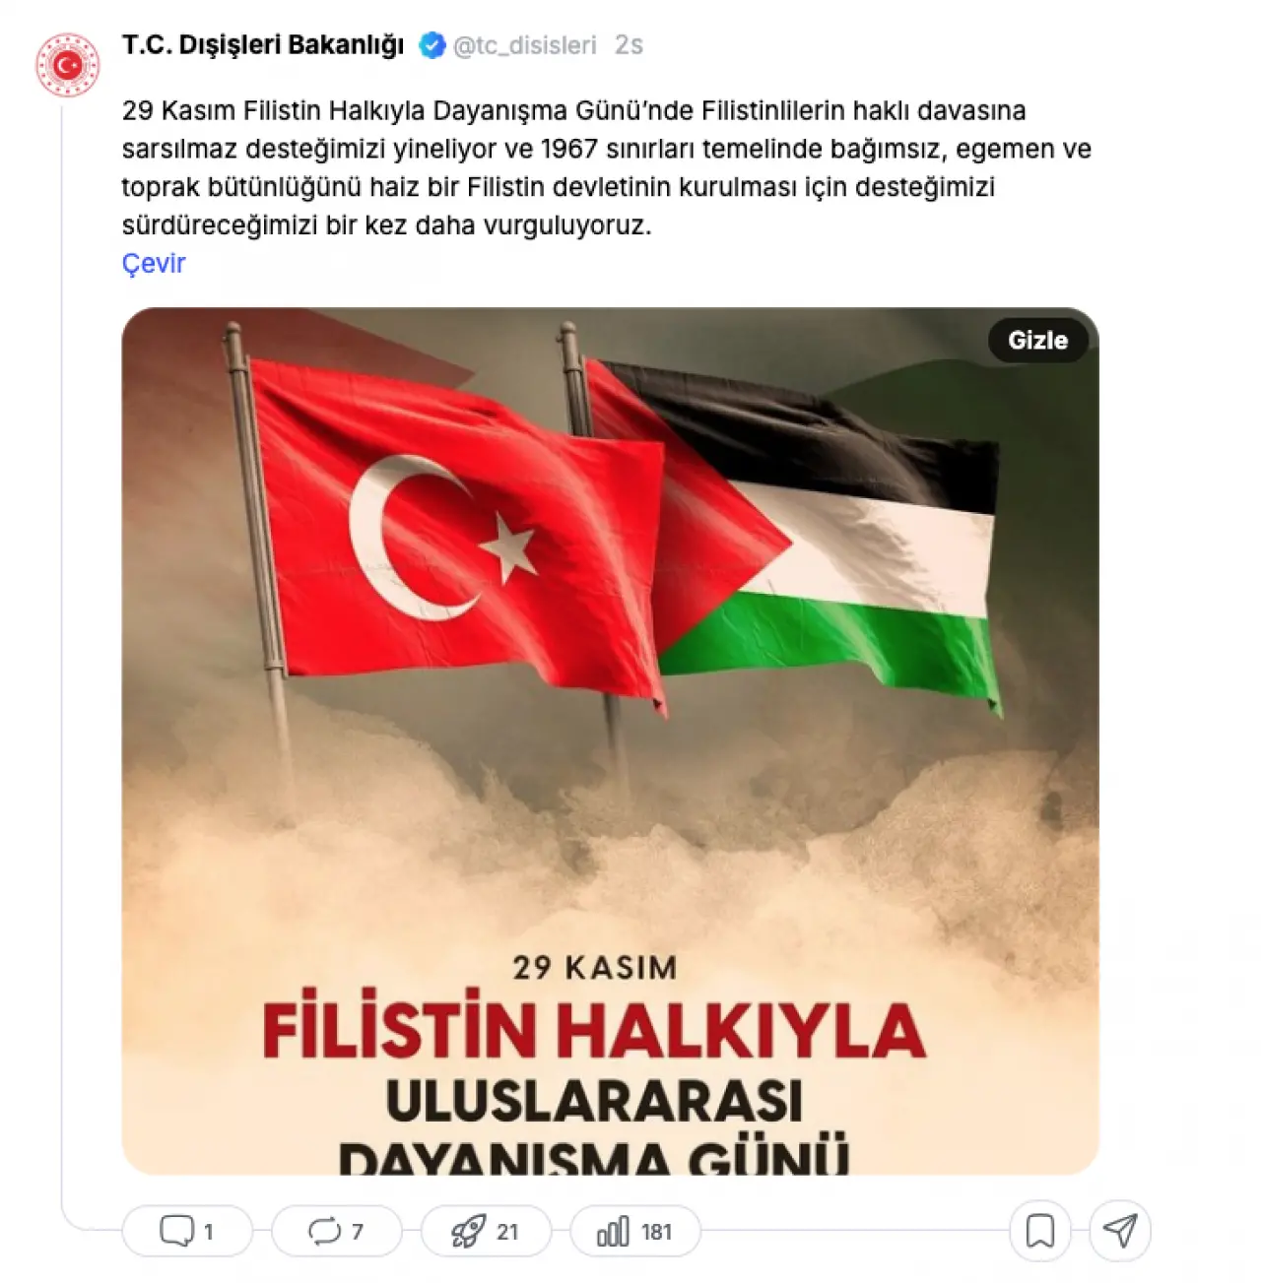Open the @tc_disisleri handle link
The height and width of the screenshot is (1283, 1261).
point(525,45)
